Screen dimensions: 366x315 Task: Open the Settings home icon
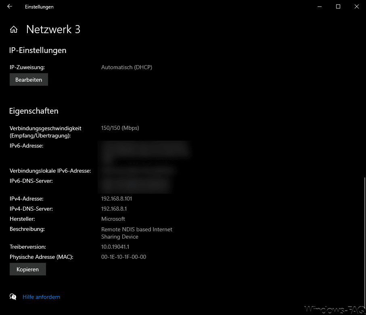tap(14, 30)
